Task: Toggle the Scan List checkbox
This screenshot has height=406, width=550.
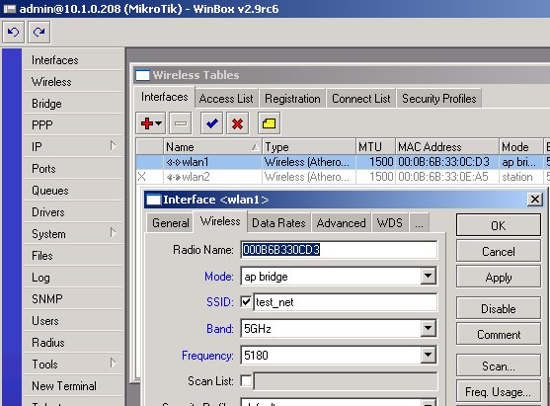Action: point(246,380)
